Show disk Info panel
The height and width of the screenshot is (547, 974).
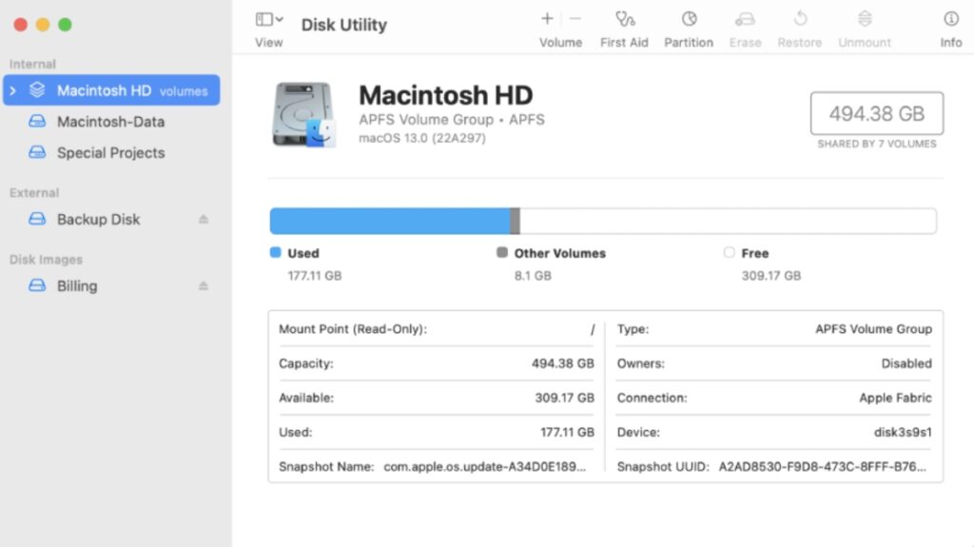(x=951, y=19)
